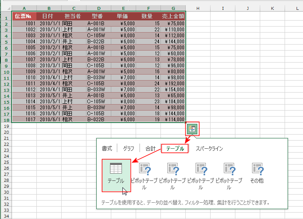Viewport: 303px width, 219px height.
Task: Select the 売上金額 header cell
Action: point(173,16)
